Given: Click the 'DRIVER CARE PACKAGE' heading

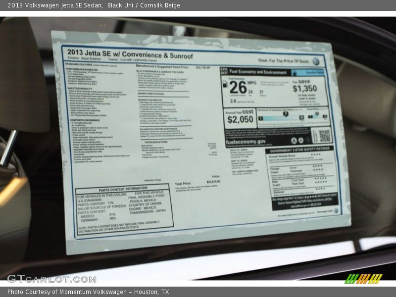Looking at the screenshot, I should [151, 94].
